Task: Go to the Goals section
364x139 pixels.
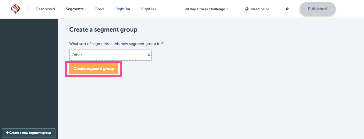Action: pos(99,9)
